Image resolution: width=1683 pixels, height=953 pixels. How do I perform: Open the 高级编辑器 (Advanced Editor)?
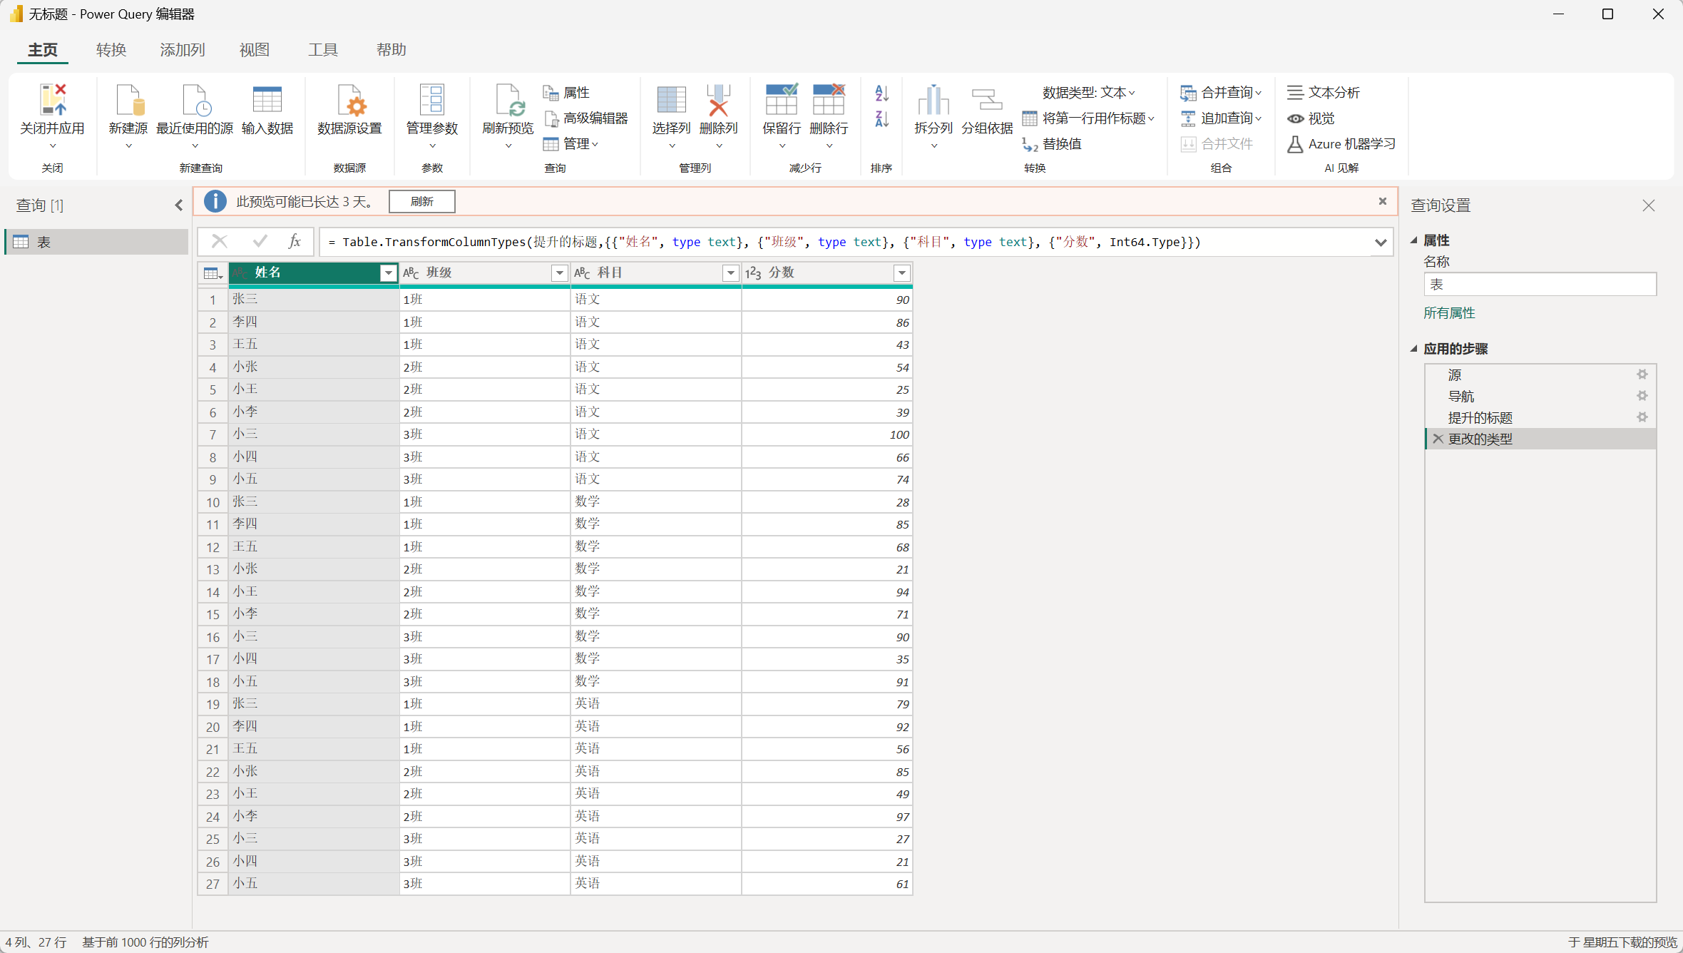[586, 118]
